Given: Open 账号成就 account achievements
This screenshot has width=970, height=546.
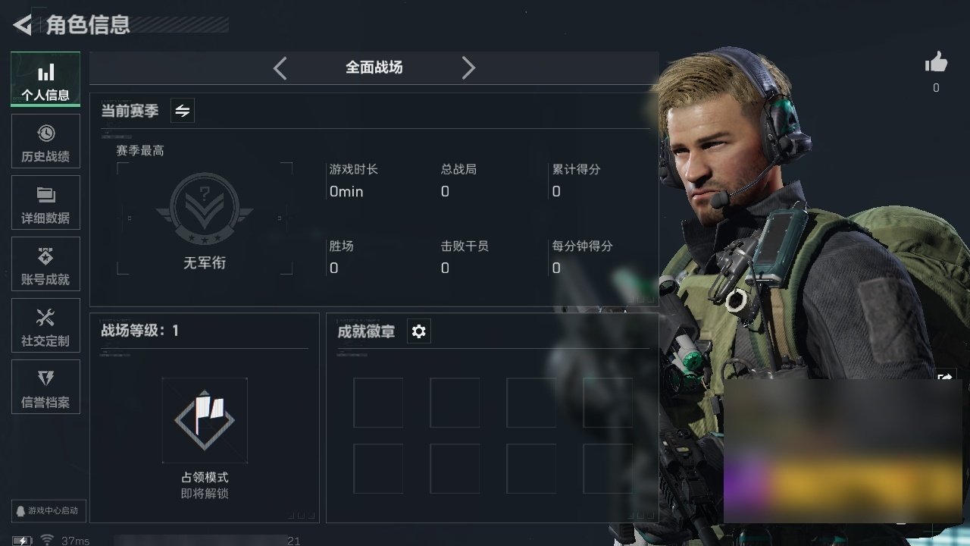Looking at the screenshot, I should 45,264.
